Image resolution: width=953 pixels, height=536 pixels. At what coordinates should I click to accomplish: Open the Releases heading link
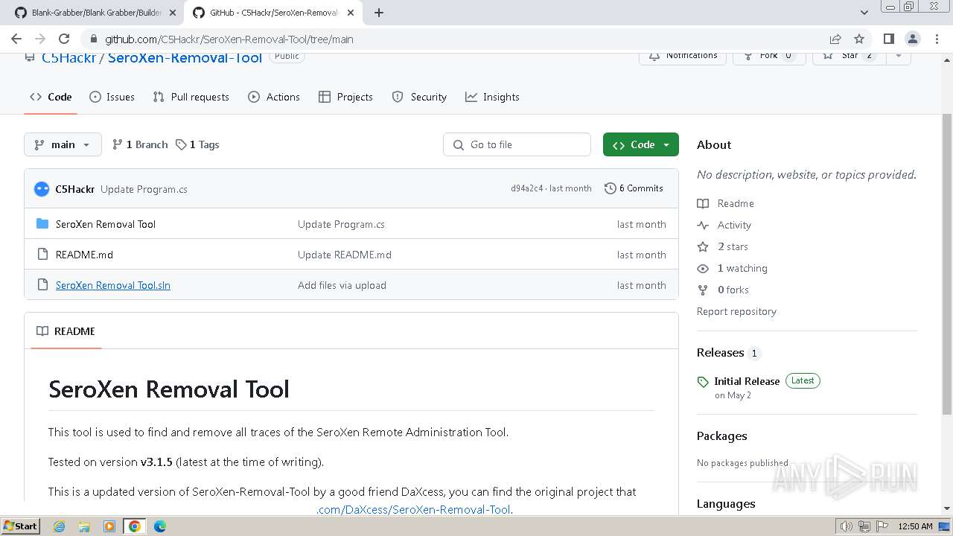[728, 353]
